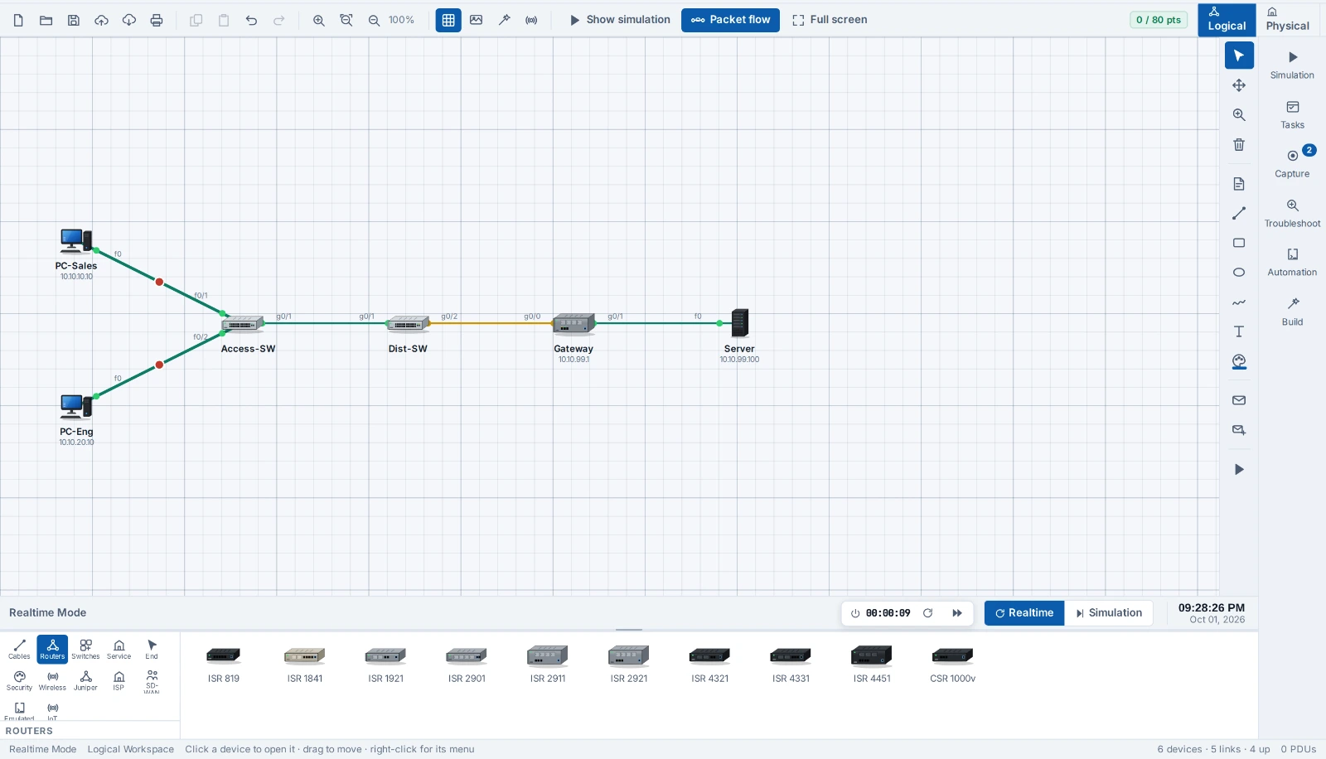This screenshot has height=759, width=1326.
Task: Select the Delete trash tool
Action: [1239, 144]
